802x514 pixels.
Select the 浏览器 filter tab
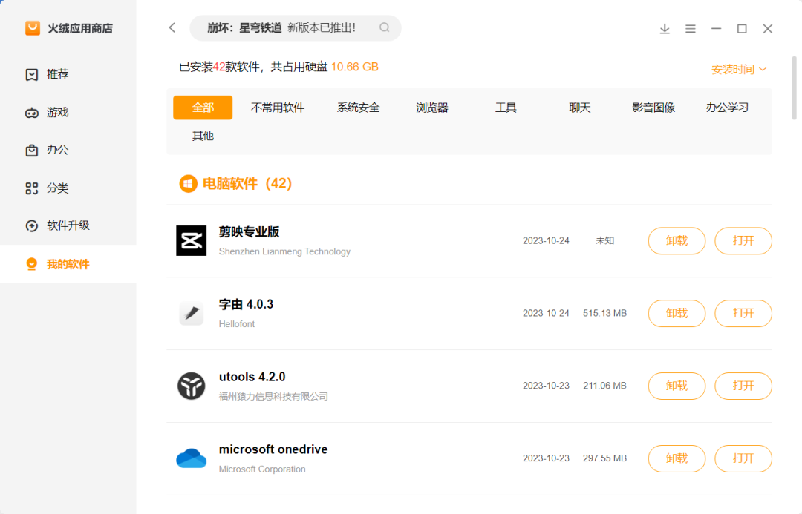pyautogui.click(x=432, y=108)
